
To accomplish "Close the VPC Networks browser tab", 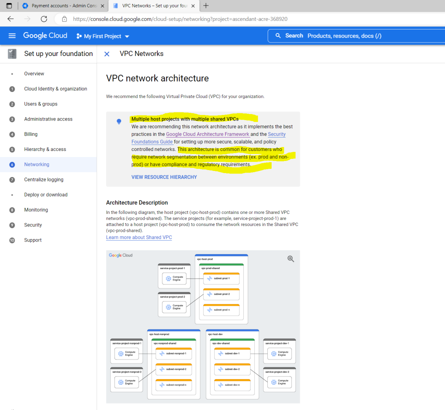I will 193,6.
